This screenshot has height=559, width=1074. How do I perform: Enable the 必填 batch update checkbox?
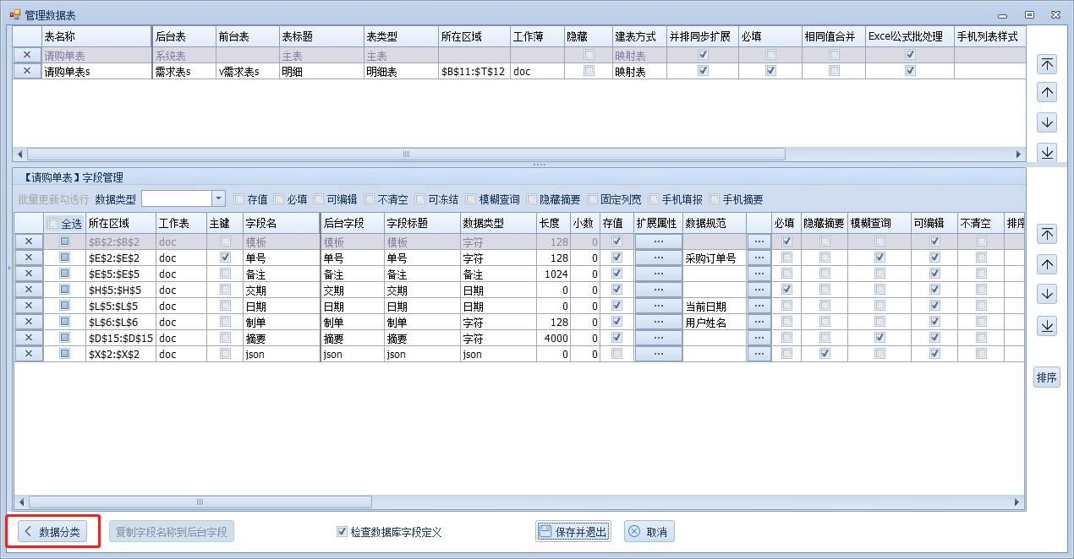coord(278,200)
